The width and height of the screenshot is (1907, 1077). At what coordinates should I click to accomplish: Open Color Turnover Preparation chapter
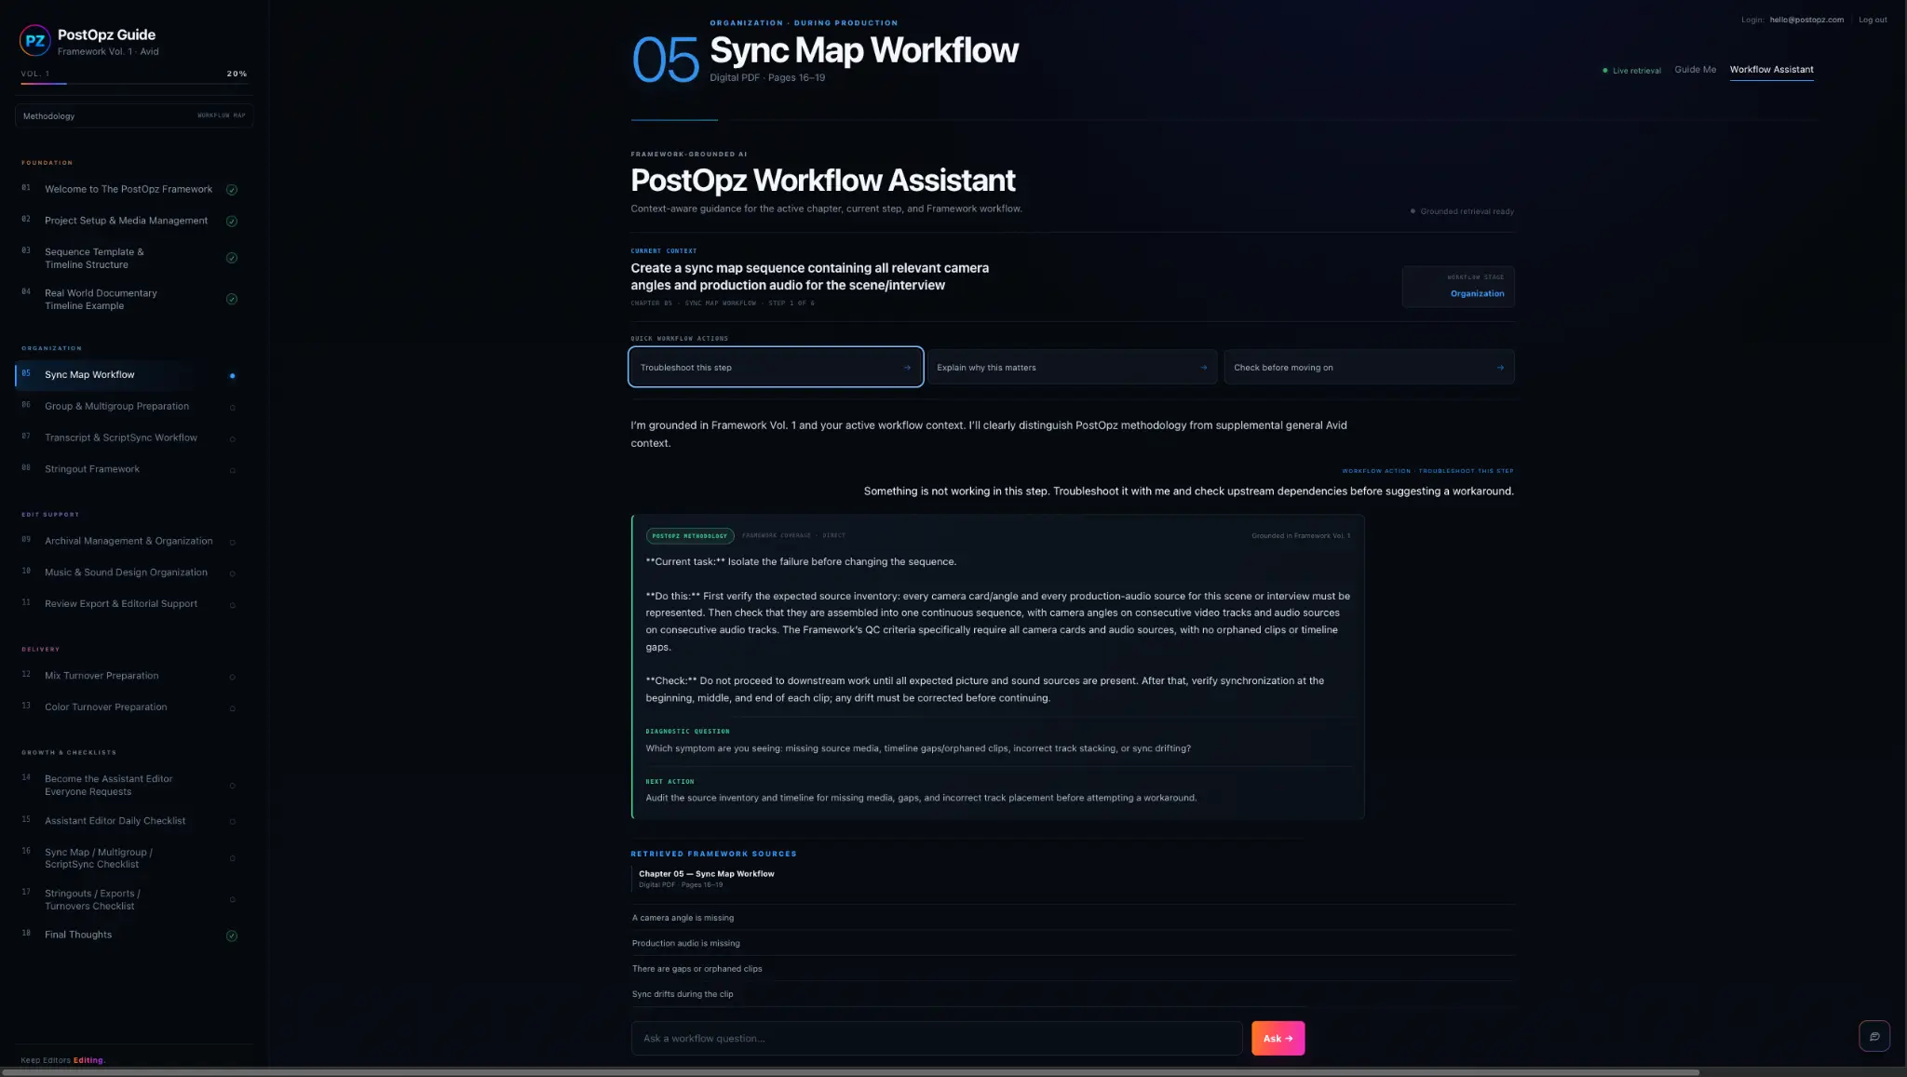pos(106,708)
